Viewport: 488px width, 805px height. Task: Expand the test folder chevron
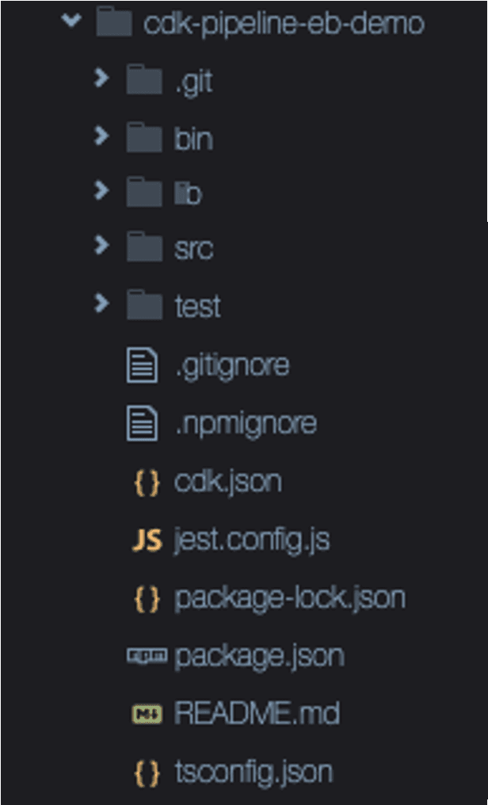[101, 303]
